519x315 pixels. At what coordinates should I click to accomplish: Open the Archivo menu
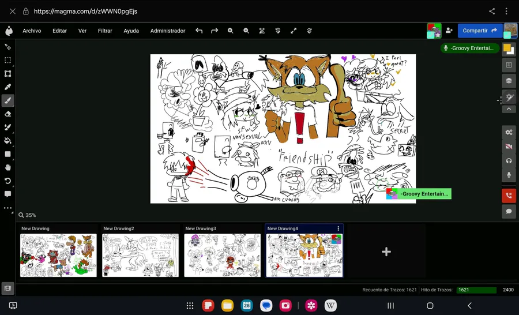click(32, 31)
